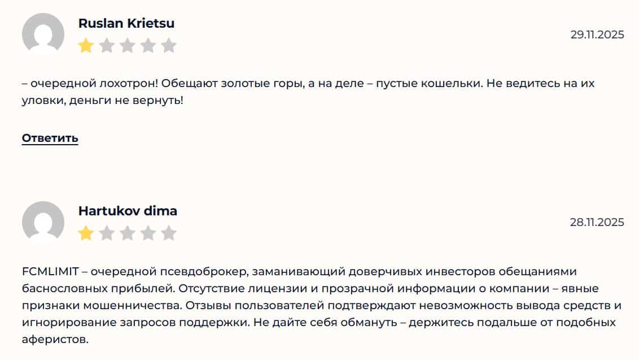639x360 pixels.
Task: Click the second star in Ruslan's rating
Action: pos(107,44)
